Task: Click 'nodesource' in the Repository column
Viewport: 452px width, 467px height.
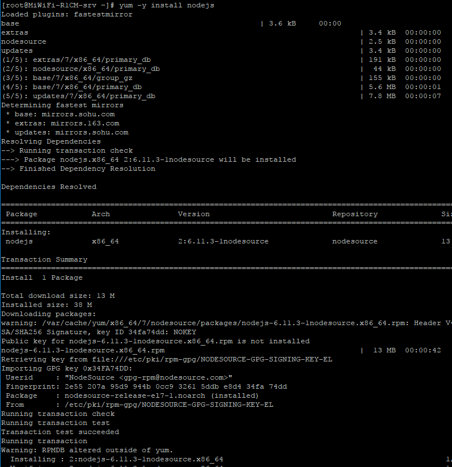Action: (355, 242)
